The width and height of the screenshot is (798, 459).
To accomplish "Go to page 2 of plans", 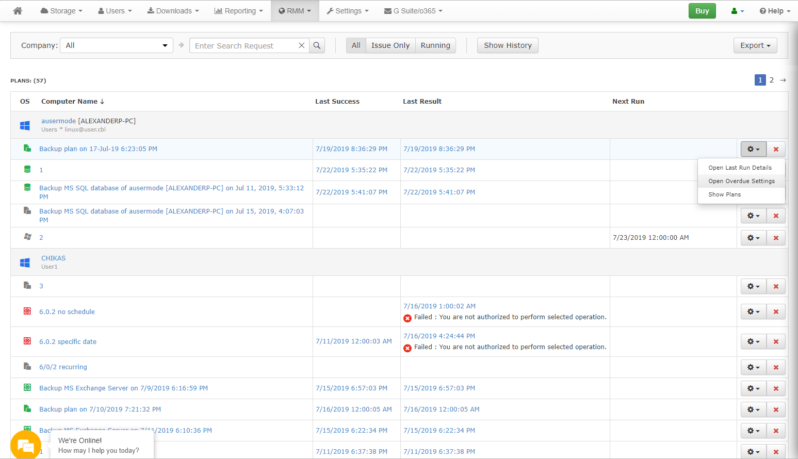I will point(772,80).
